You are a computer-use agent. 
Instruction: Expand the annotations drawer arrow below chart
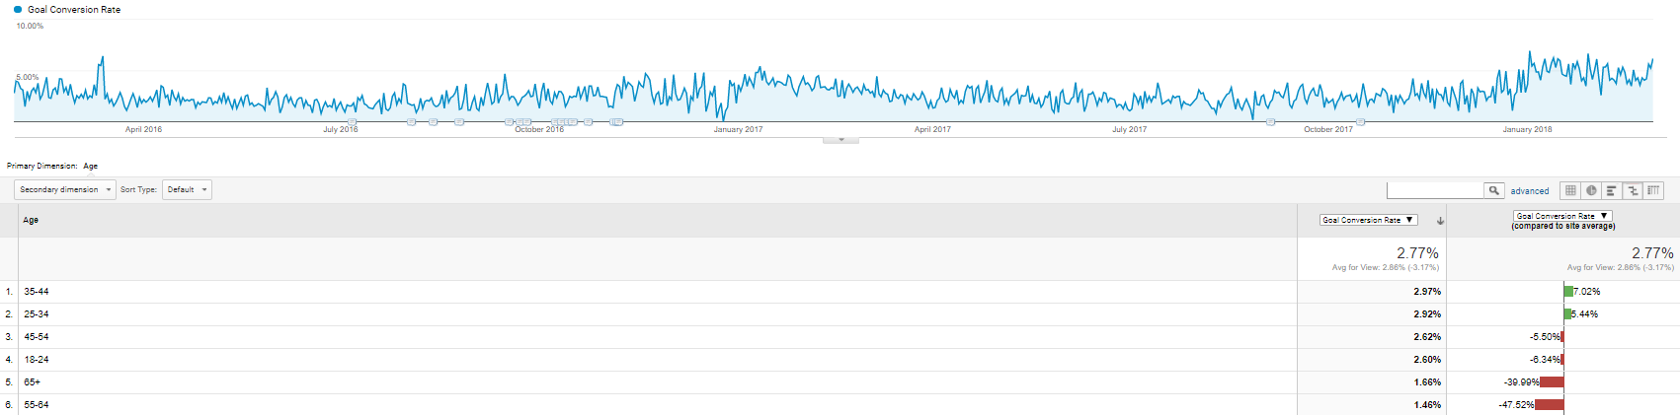point(841,140)
